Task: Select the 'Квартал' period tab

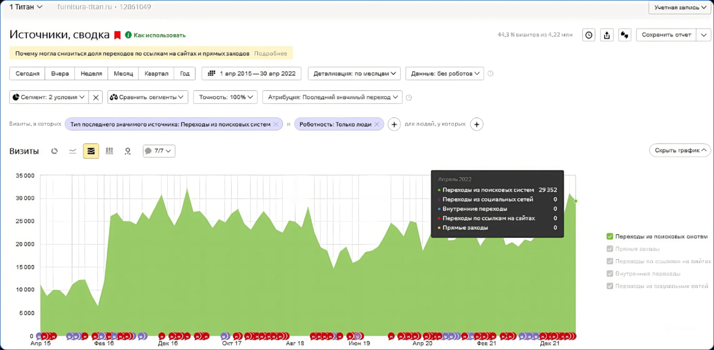Action: point(156,73)
